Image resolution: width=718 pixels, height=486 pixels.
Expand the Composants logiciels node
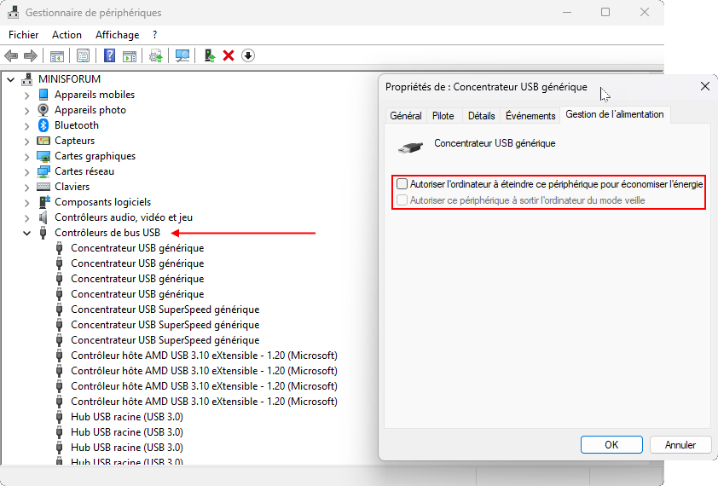point(27,202)
